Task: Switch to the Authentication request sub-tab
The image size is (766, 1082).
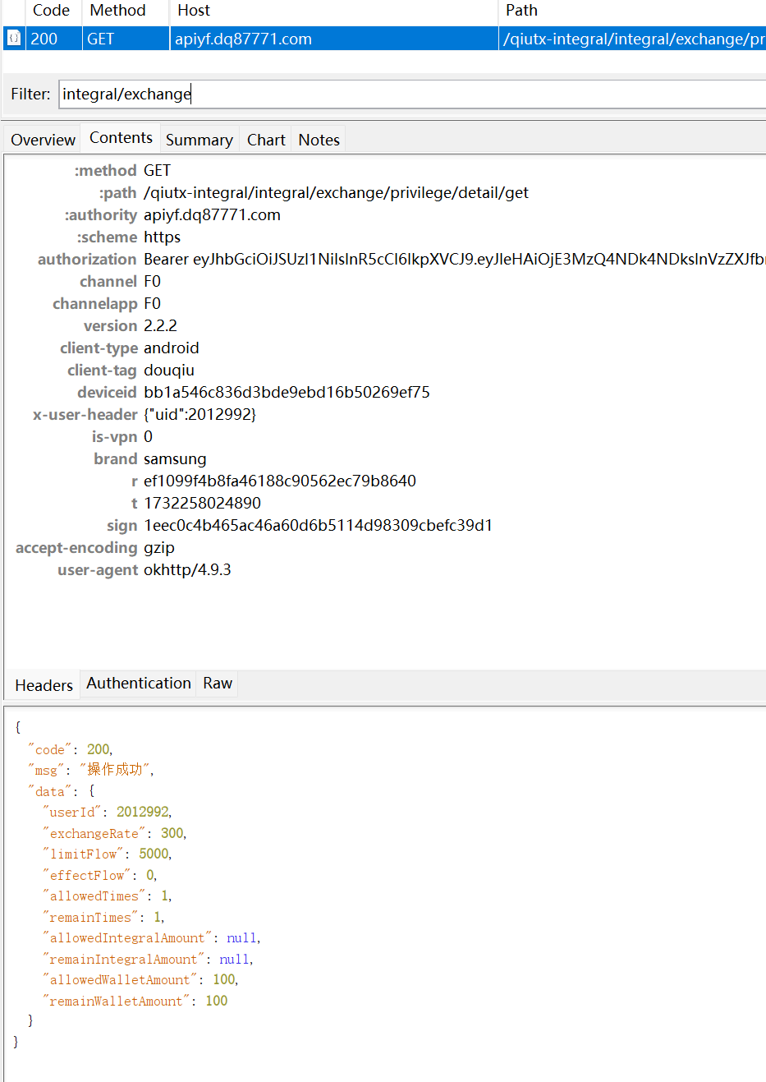Action: [138, 684]
